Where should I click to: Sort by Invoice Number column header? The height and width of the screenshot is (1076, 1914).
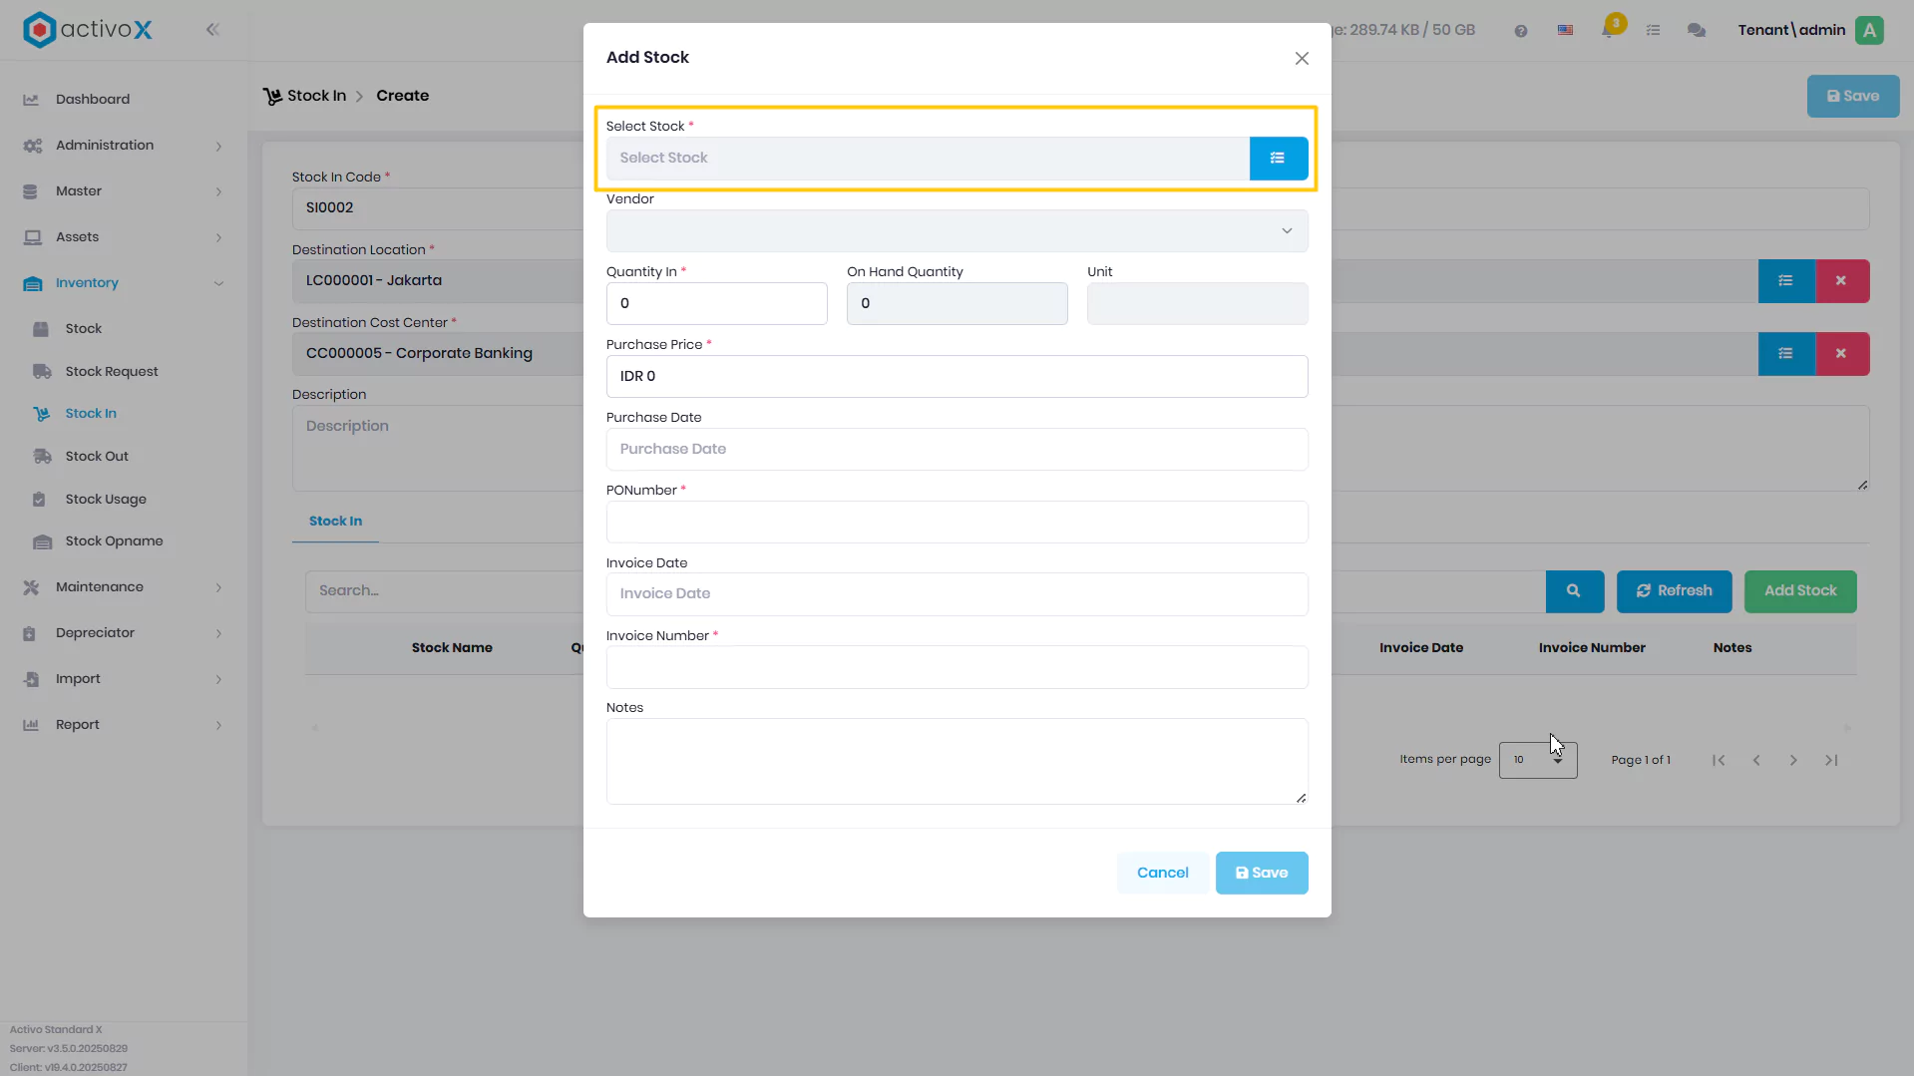pos(1592,648)
